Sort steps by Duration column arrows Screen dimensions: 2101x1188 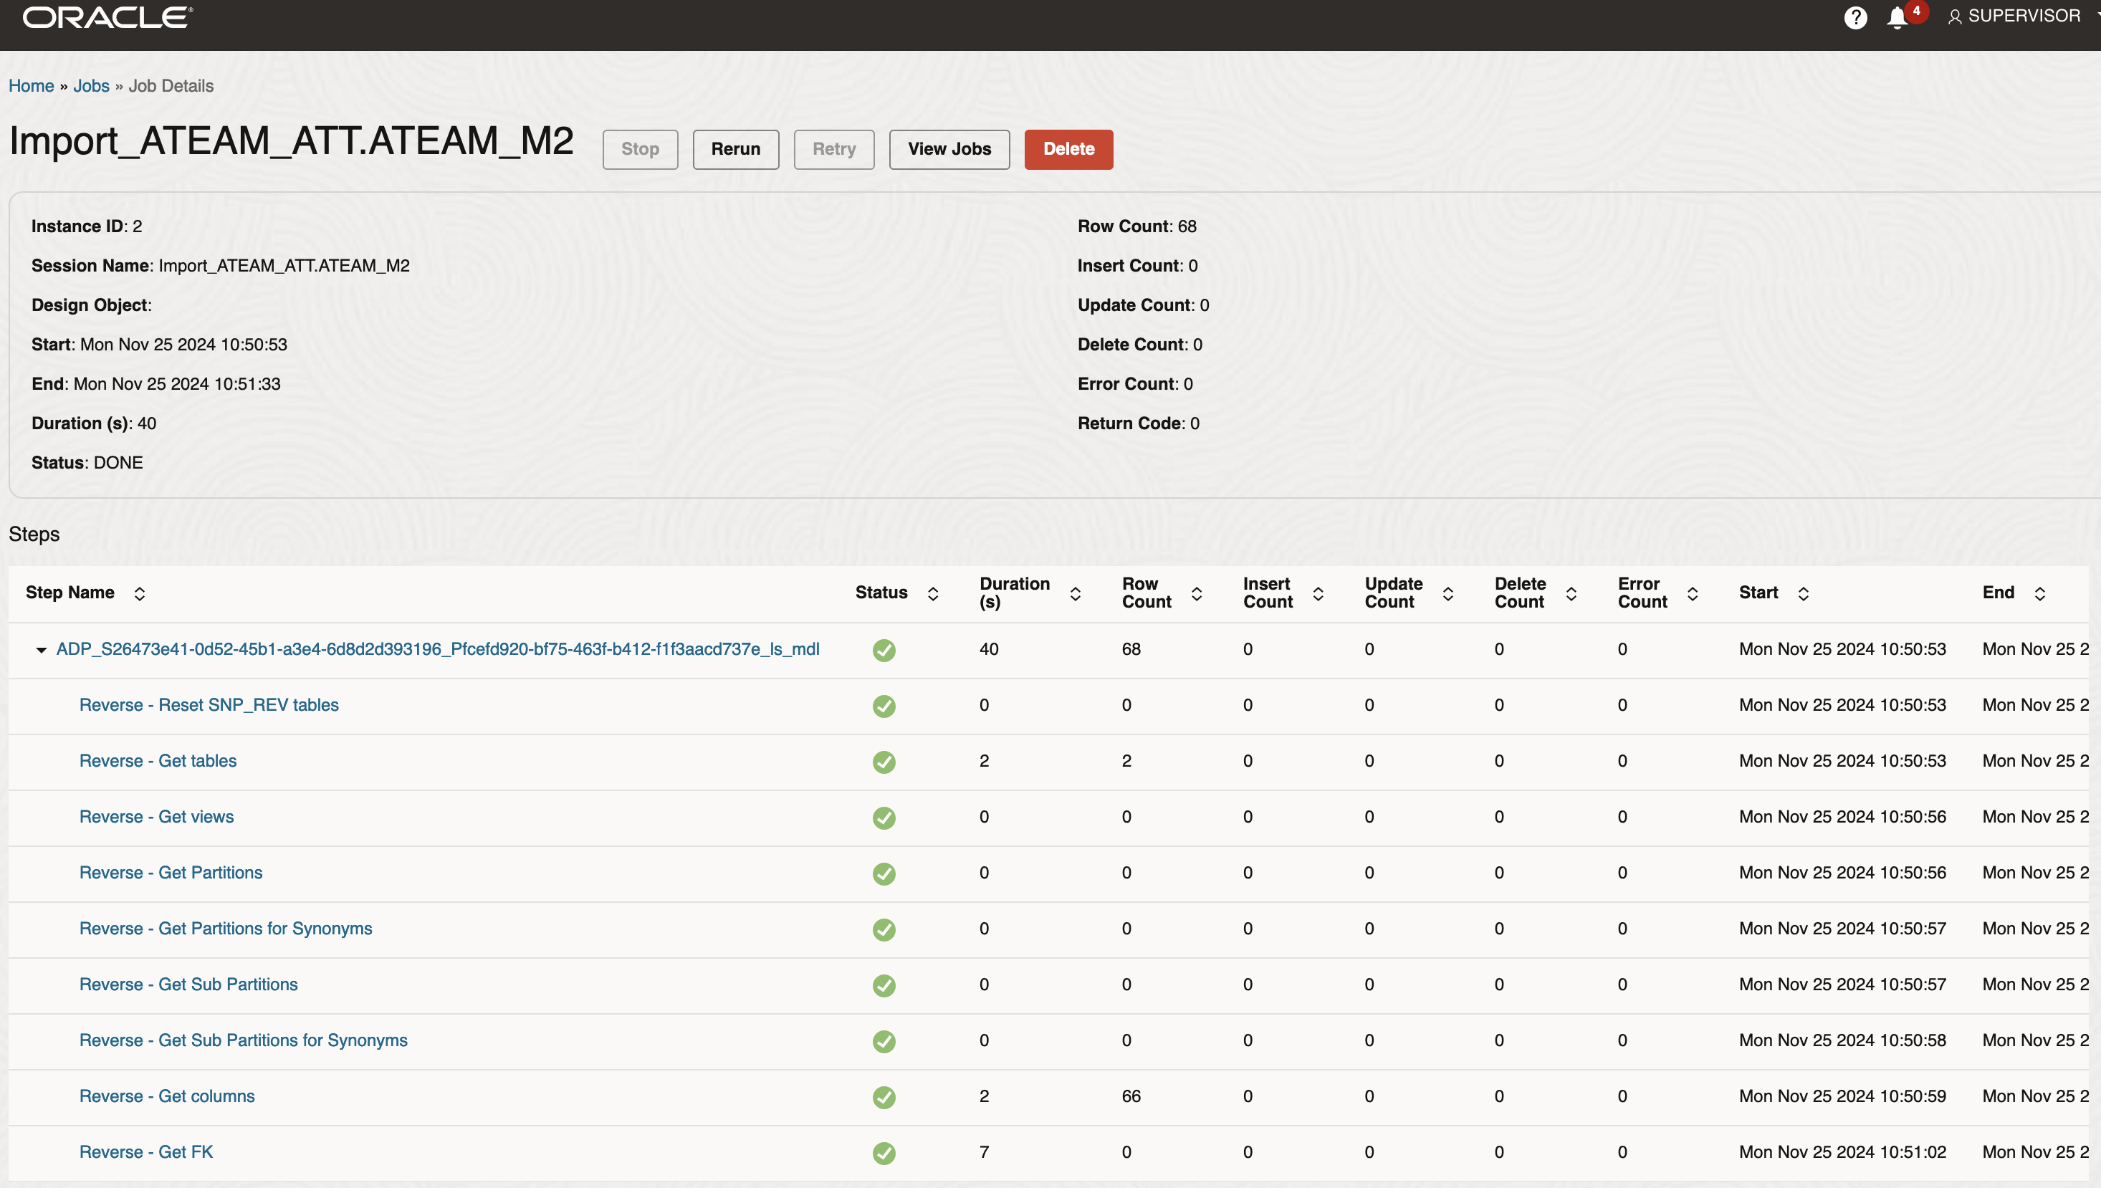pyautogui.click(x=1075, y=593)
